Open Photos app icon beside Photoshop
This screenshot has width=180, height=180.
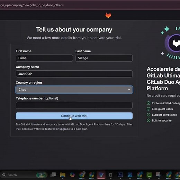(130, 175)
